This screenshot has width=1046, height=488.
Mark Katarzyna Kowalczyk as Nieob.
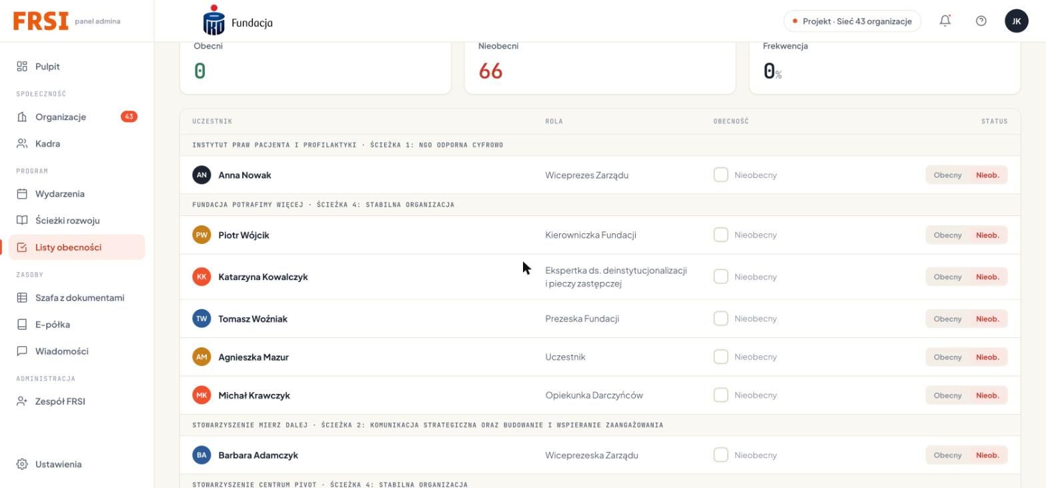point(987,277)
